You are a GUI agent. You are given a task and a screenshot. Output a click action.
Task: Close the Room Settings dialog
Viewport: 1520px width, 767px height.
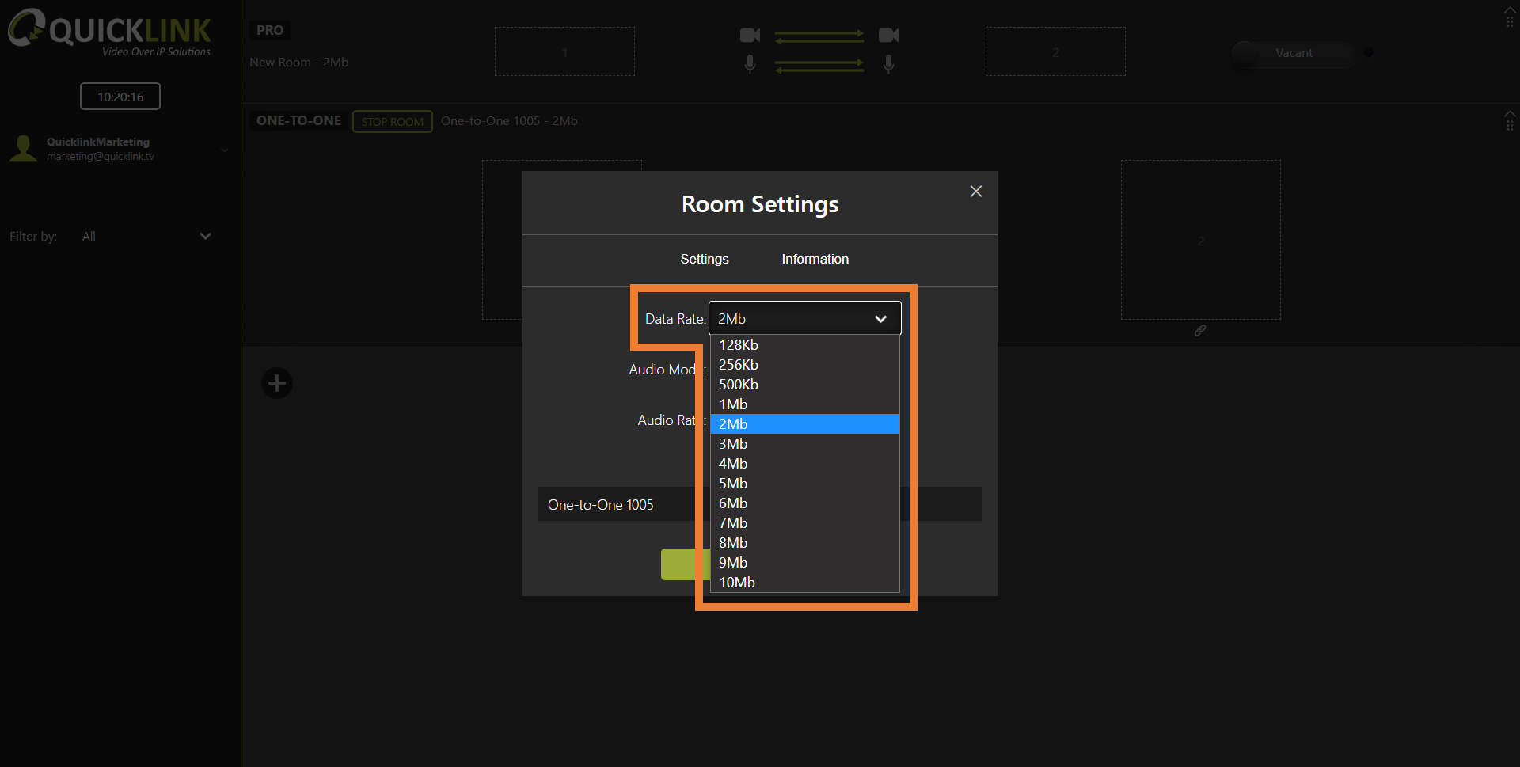pyautogui.click(x=975, y=192)
